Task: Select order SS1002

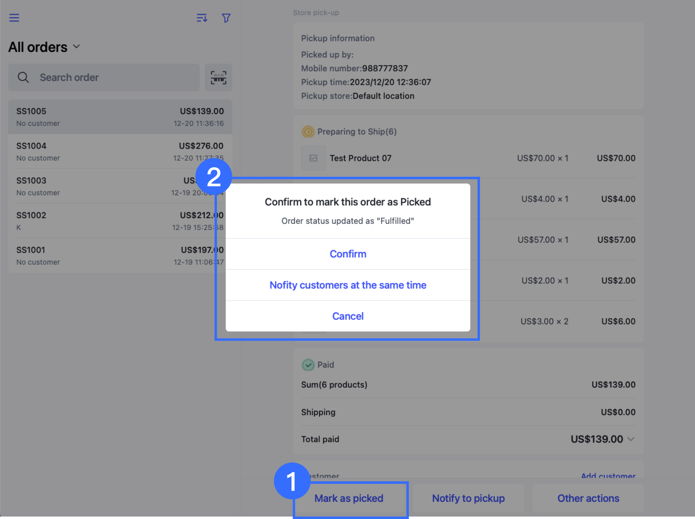Action: tap(120, 221)
